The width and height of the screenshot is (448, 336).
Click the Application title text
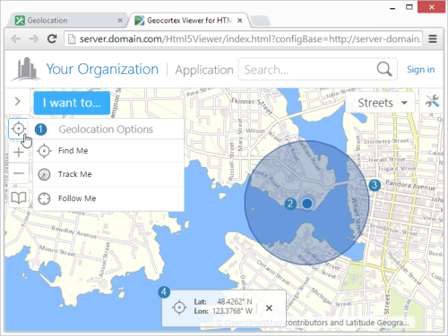[x=204, y=70]
